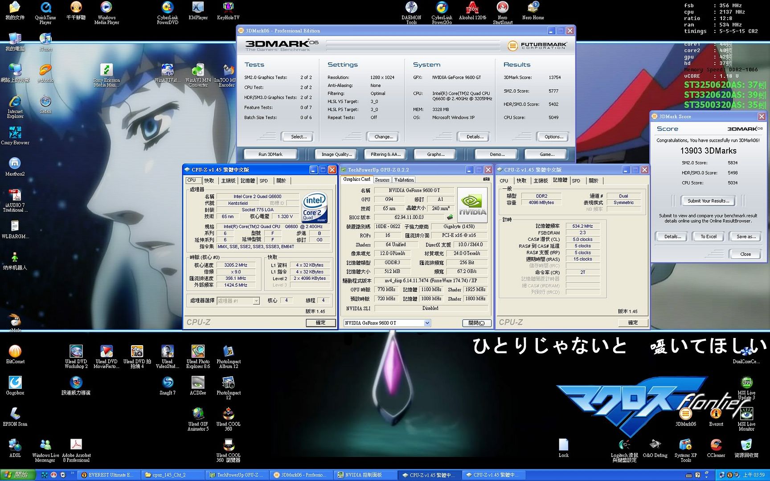Viewport: 770px width, 481px height.
Task: Open CCleaner desktop icon
Action: coord(716,448)
